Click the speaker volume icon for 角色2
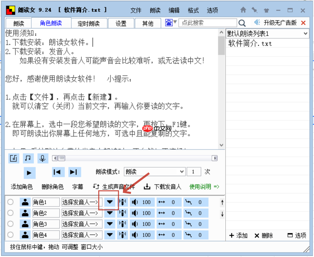 click(134, 213)
